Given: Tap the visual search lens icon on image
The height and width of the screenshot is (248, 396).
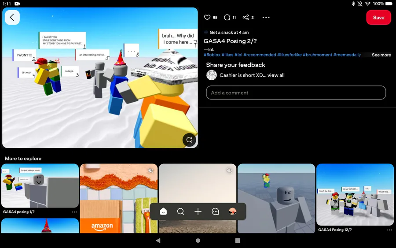Looking at the screenshot, I should pyautogui.click(x=189, y=140).
